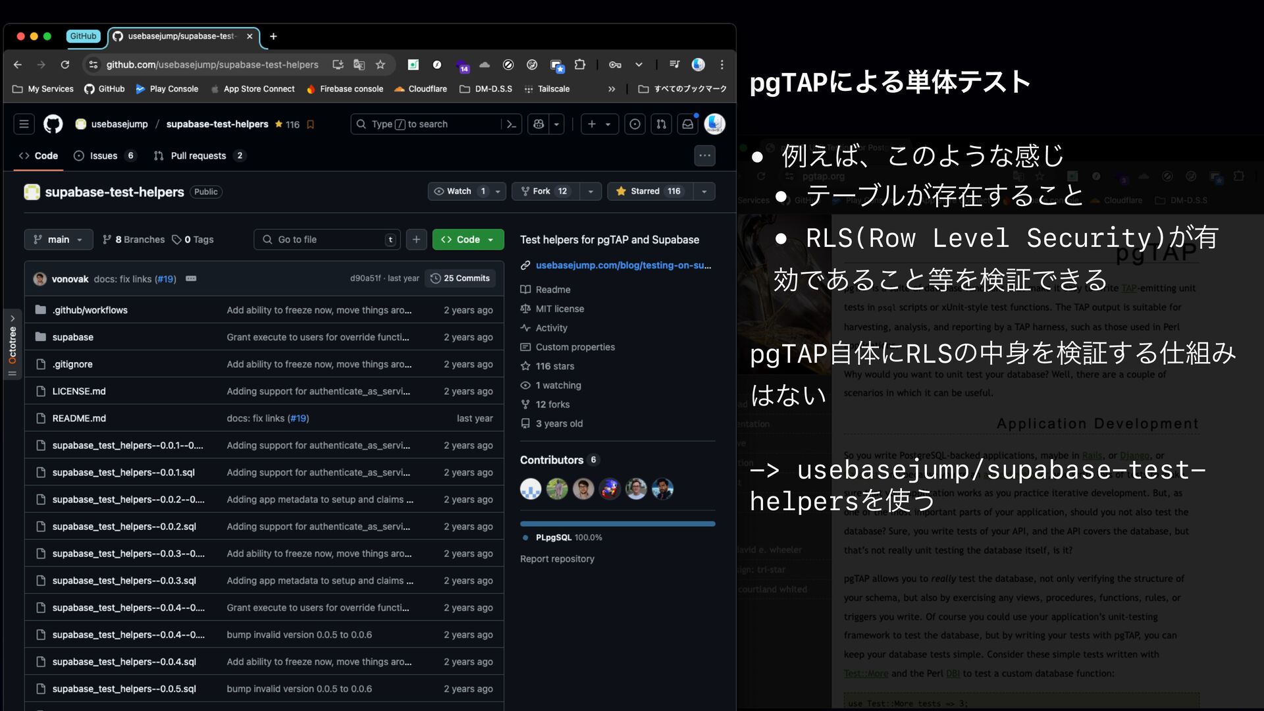This screenshot has width=1264, height=711.
Task: Open GitHub hamburger navigation menu
Action: click(x=24, y=124)
